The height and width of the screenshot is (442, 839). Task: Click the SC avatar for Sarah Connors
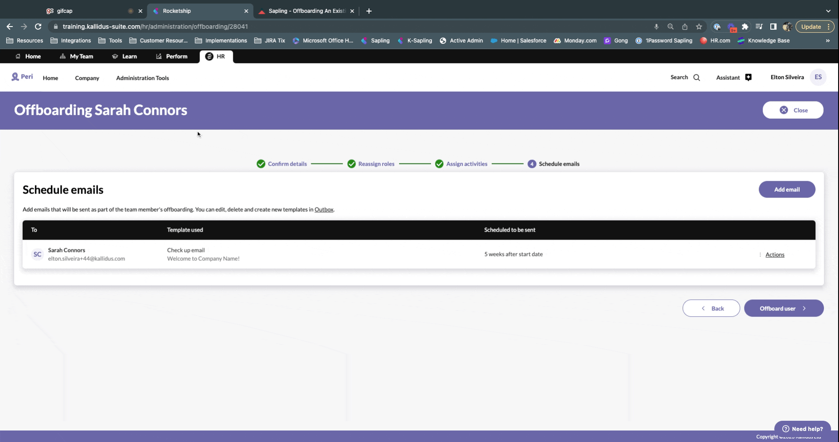pos(37,254)
